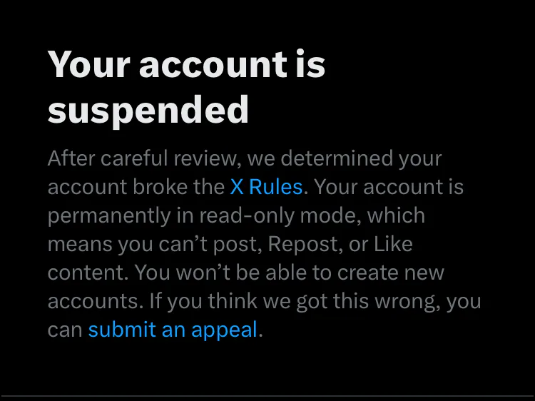Select the "Your account is suspended" heading
This screenshot has width=535, height=401.
[186, 87]
